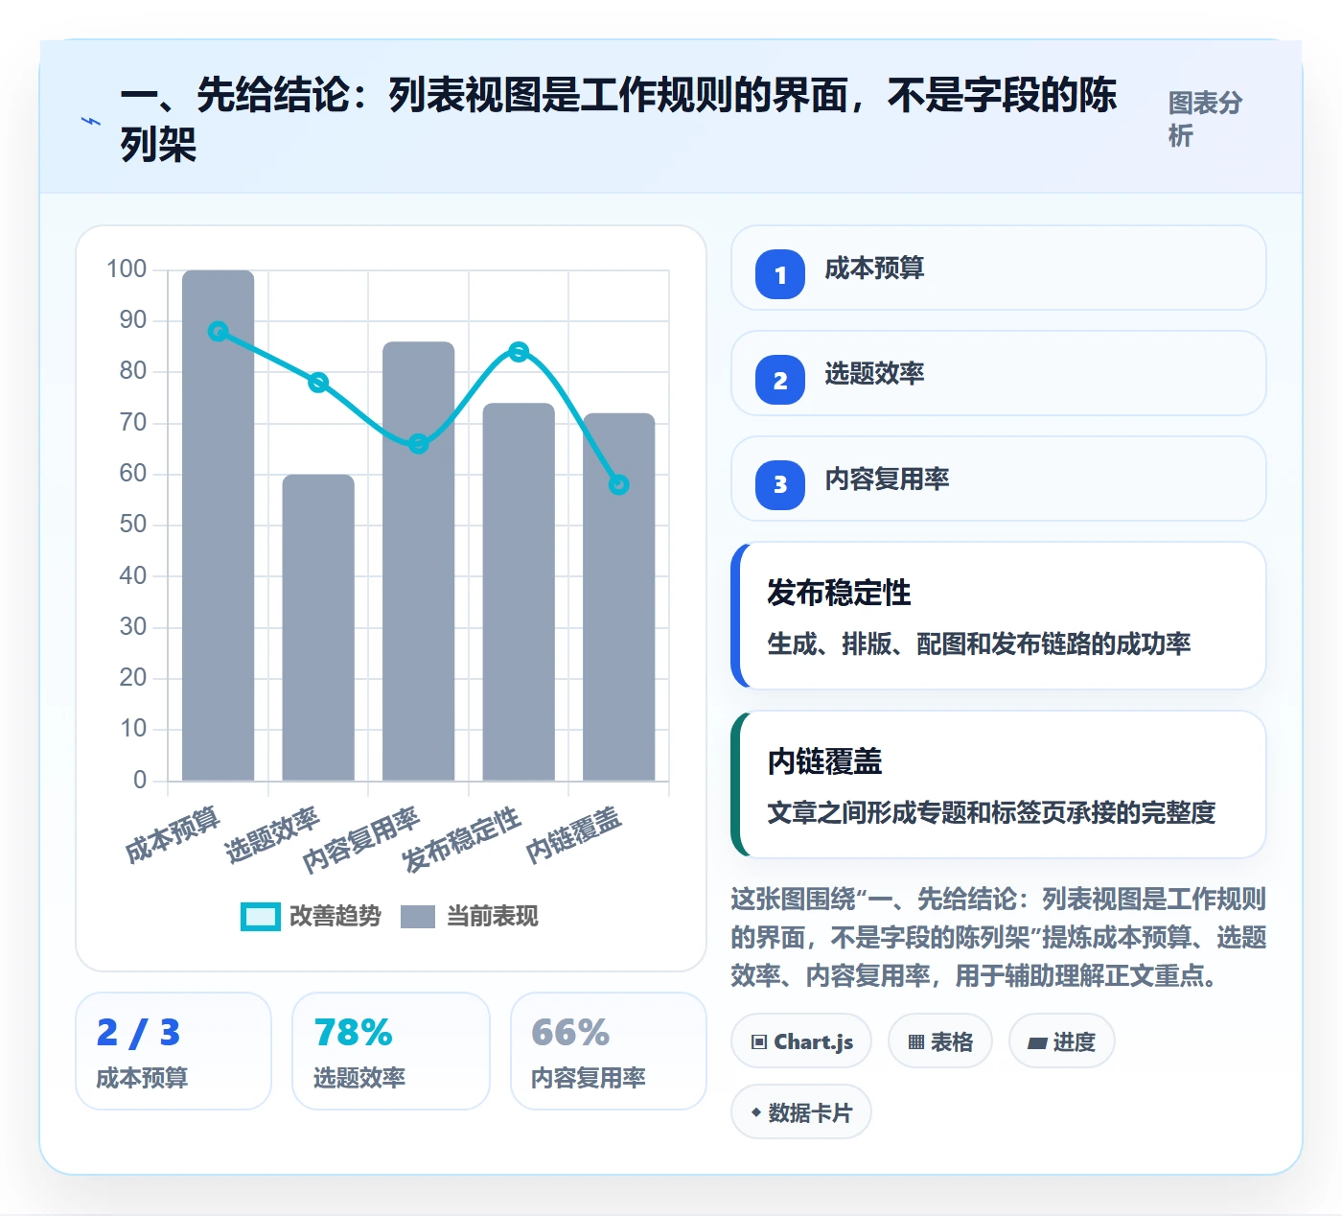Click the y-axis value 100
The height and width of the screenshot is (1216, 1342).
pos(127,269)
